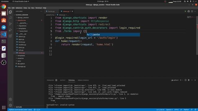Click Ln 5 cursor position indicator
The width and height of the screenshot is (198, 111).
tap(160, 110)
